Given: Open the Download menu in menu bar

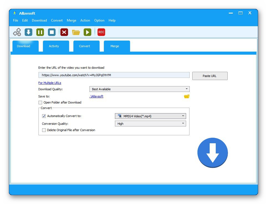Looking at the screenshot, I should coord(39,20).
